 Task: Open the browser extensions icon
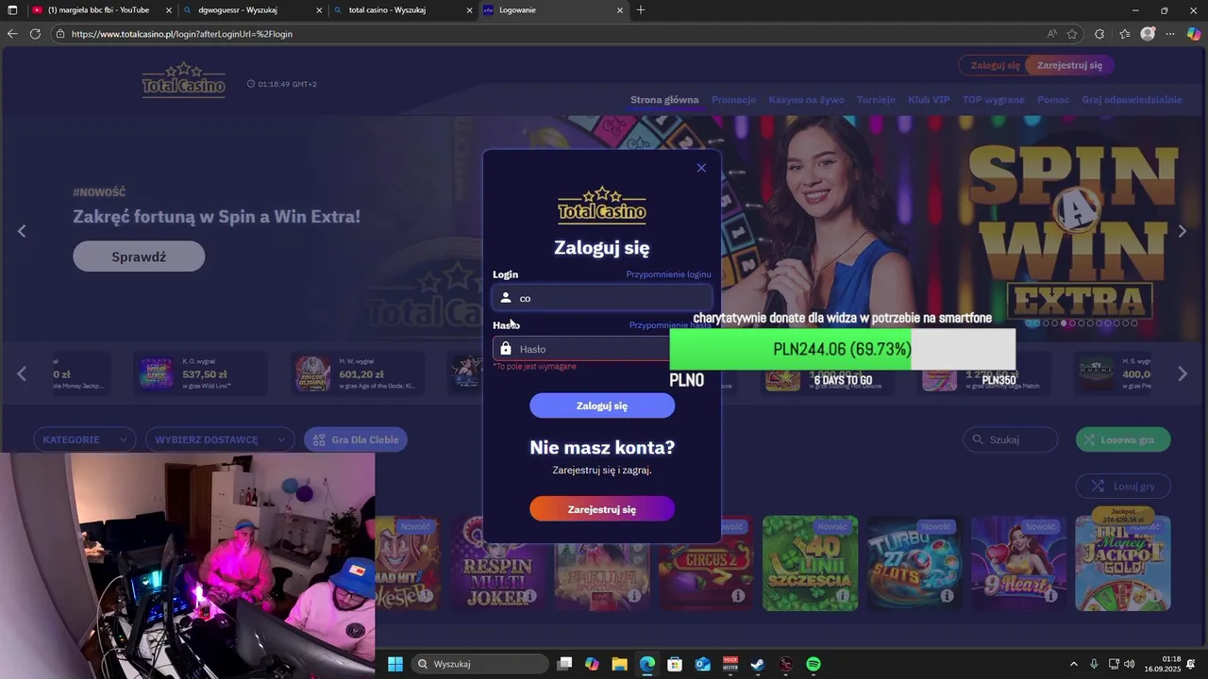(x=1099, y=34)
